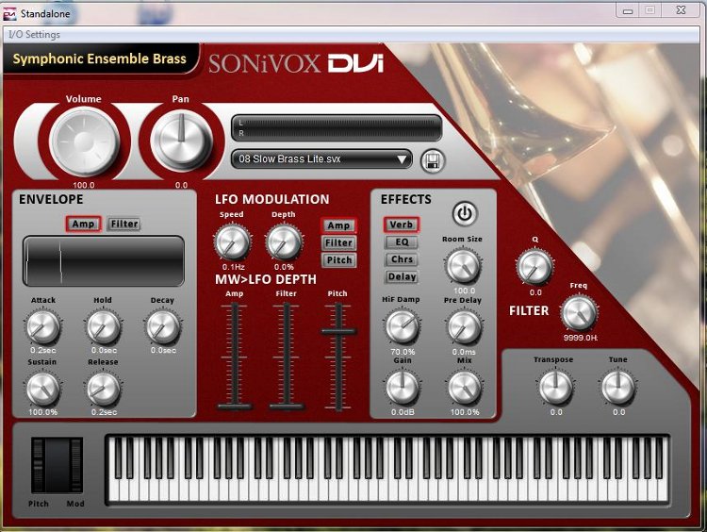Select the Filter envelope tab
The width and height of the screenshot is (707, 532).
[x=124, y=224]
